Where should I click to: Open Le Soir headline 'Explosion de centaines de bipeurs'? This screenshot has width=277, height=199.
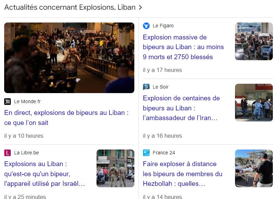pos(181,108)
